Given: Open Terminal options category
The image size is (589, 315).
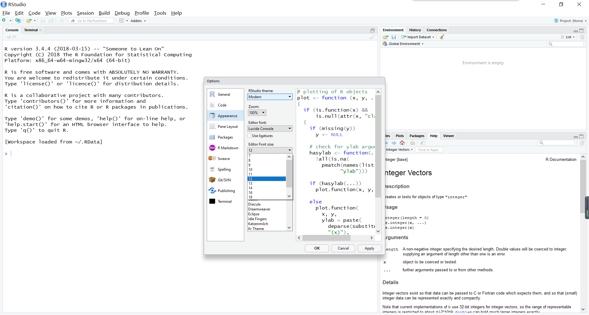Looking at the screenshot, I should point(225,202).
